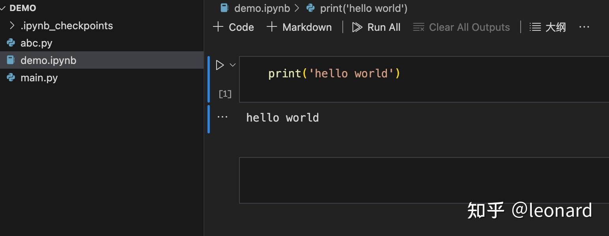Open the more actions ellipsis in the toolbar
The width and height of the screenshot is (609, 236).
584,27
